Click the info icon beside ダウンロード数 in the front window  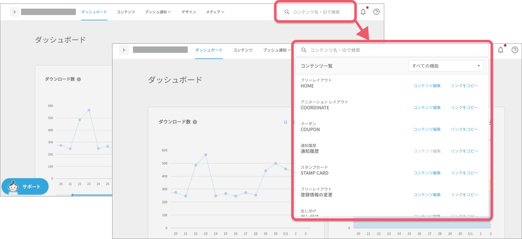(x=195, y=122)
